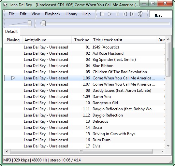Click the spectrum visualization display
175x166 pixels.
click(x=161, y=14)
